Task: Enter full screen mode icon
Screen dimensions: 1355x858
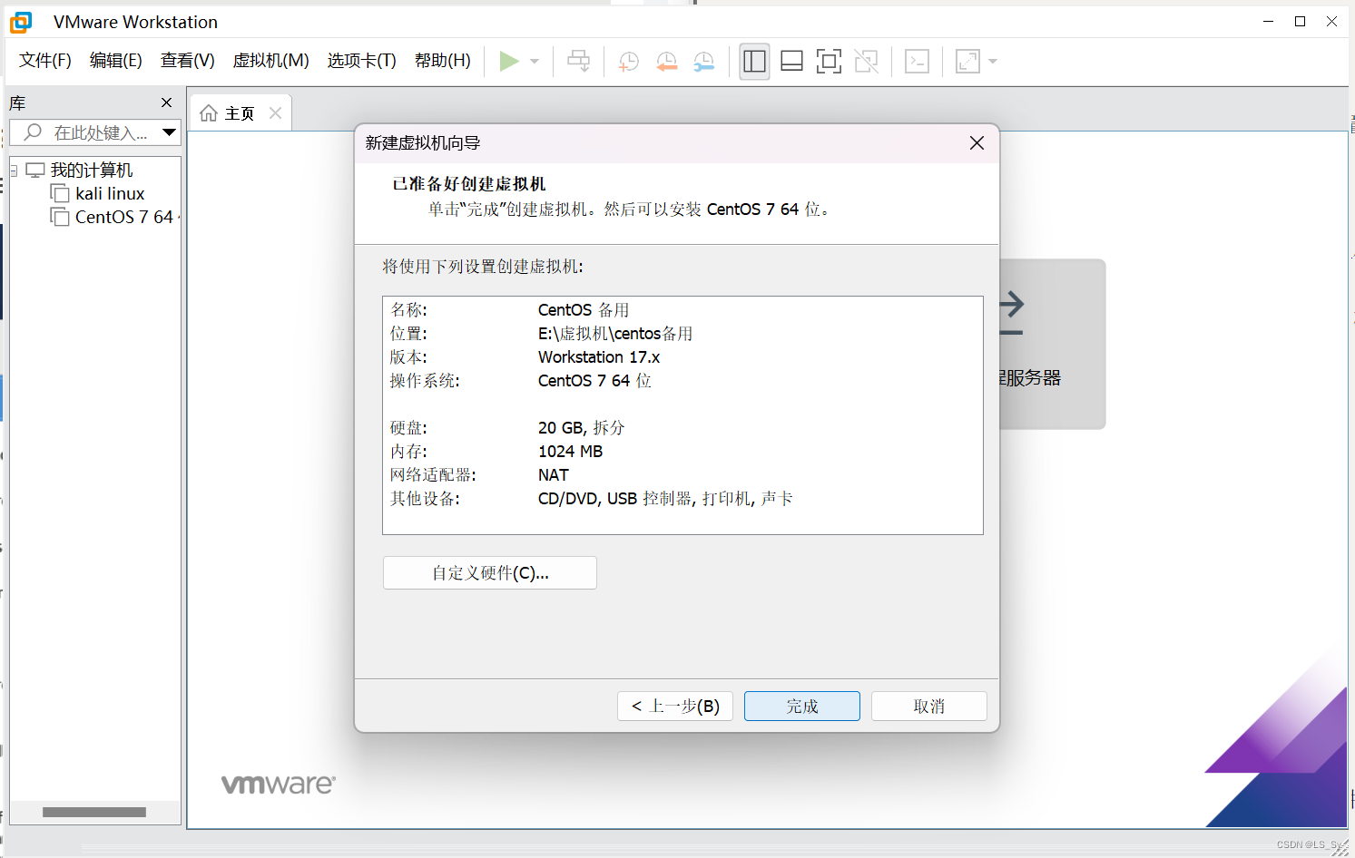Action: click(829, 61)
